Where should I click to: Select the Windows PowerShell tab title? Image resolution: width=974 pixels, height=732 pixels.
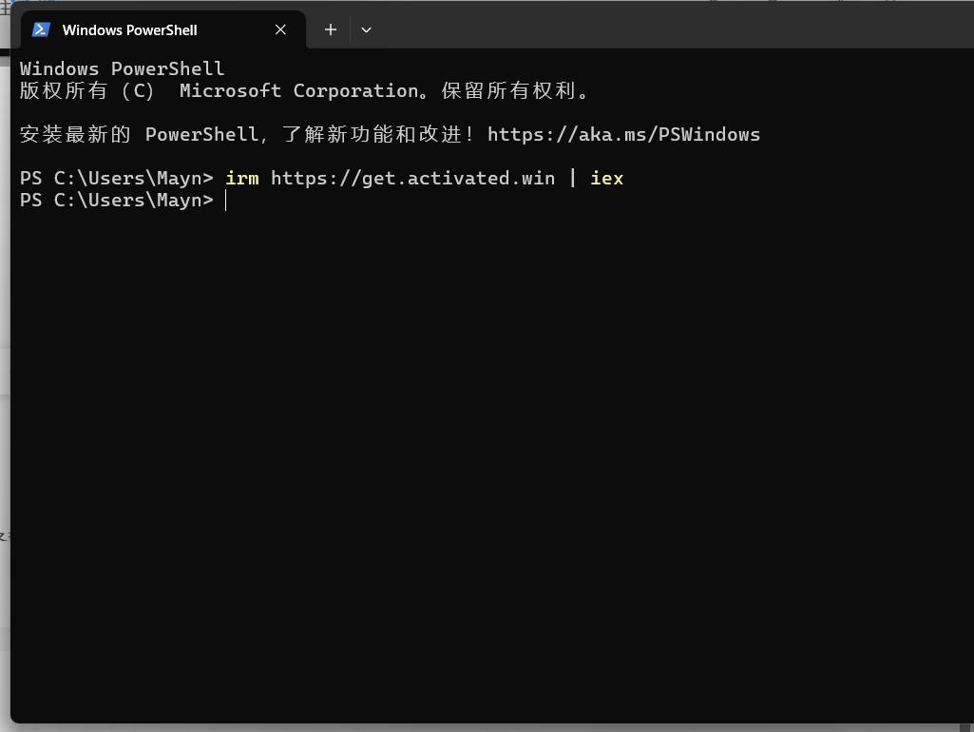(130, 29)
